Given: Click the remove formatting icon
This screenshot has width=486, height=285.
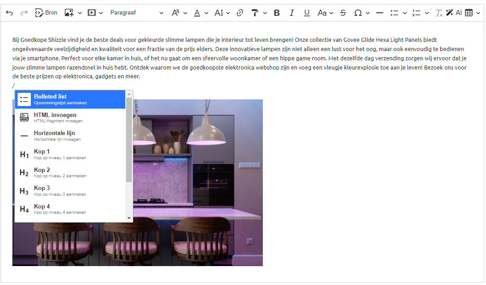Looking at the screenshot, I should (x=438, y=13).
